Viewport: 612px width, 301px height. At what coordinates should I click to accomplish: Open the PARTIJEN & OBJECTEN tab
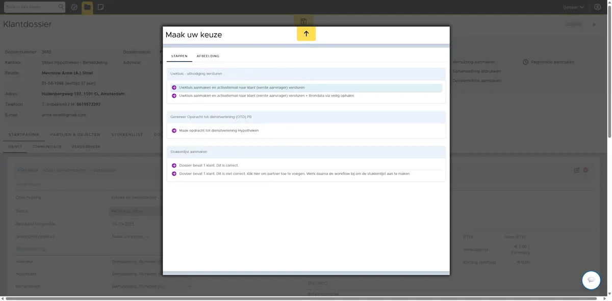tap(75, 134)
